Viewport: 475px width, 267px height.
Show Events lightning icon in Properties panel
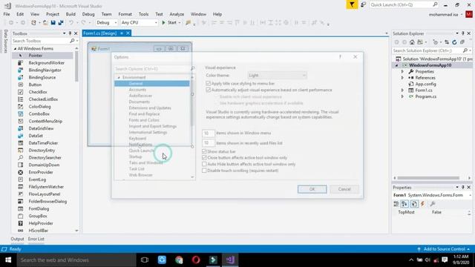coord(422,204)
